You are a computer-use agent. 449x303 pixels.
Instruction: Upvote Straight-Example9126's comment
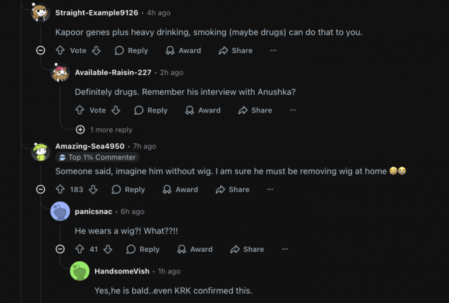pyautogui.click(x=61, y=50)
